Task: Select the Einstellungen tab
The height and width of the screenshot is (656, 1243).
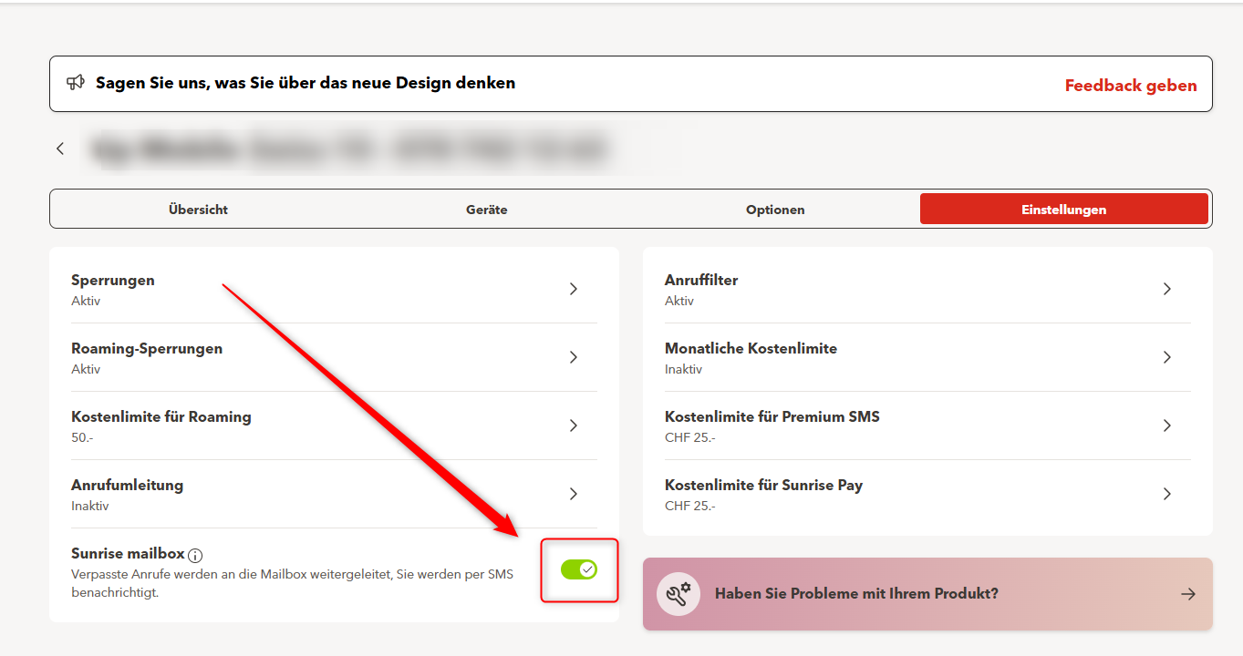Action: pos(1063,210)
